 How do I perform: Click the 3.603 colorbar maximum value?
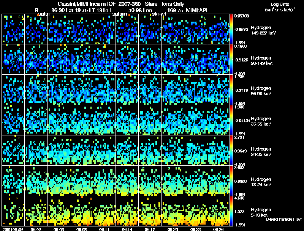point(239,168)
